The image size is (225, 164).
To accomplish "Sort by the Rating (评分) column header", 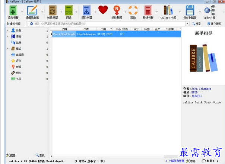I will [136, 29].
